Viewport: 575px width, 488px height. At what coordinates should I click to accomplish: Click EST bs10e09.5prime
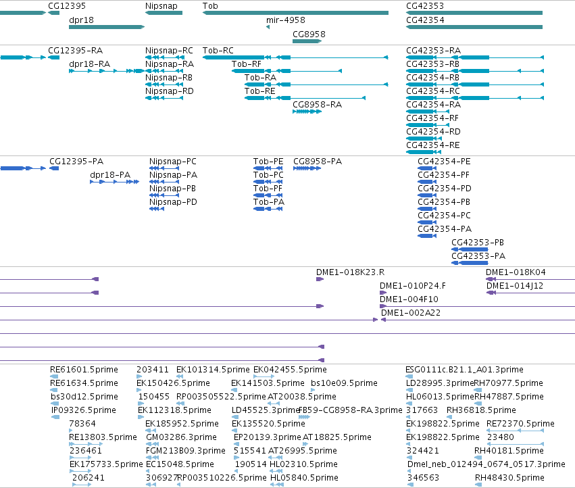344,383
